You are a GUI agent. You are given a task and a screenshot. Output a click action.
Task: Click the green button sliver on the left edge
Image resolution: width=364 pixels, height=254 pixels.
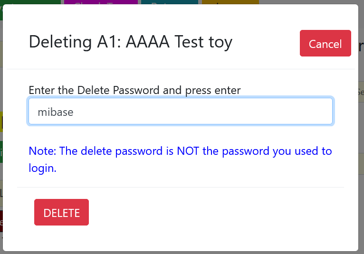[x=1, y=152]
